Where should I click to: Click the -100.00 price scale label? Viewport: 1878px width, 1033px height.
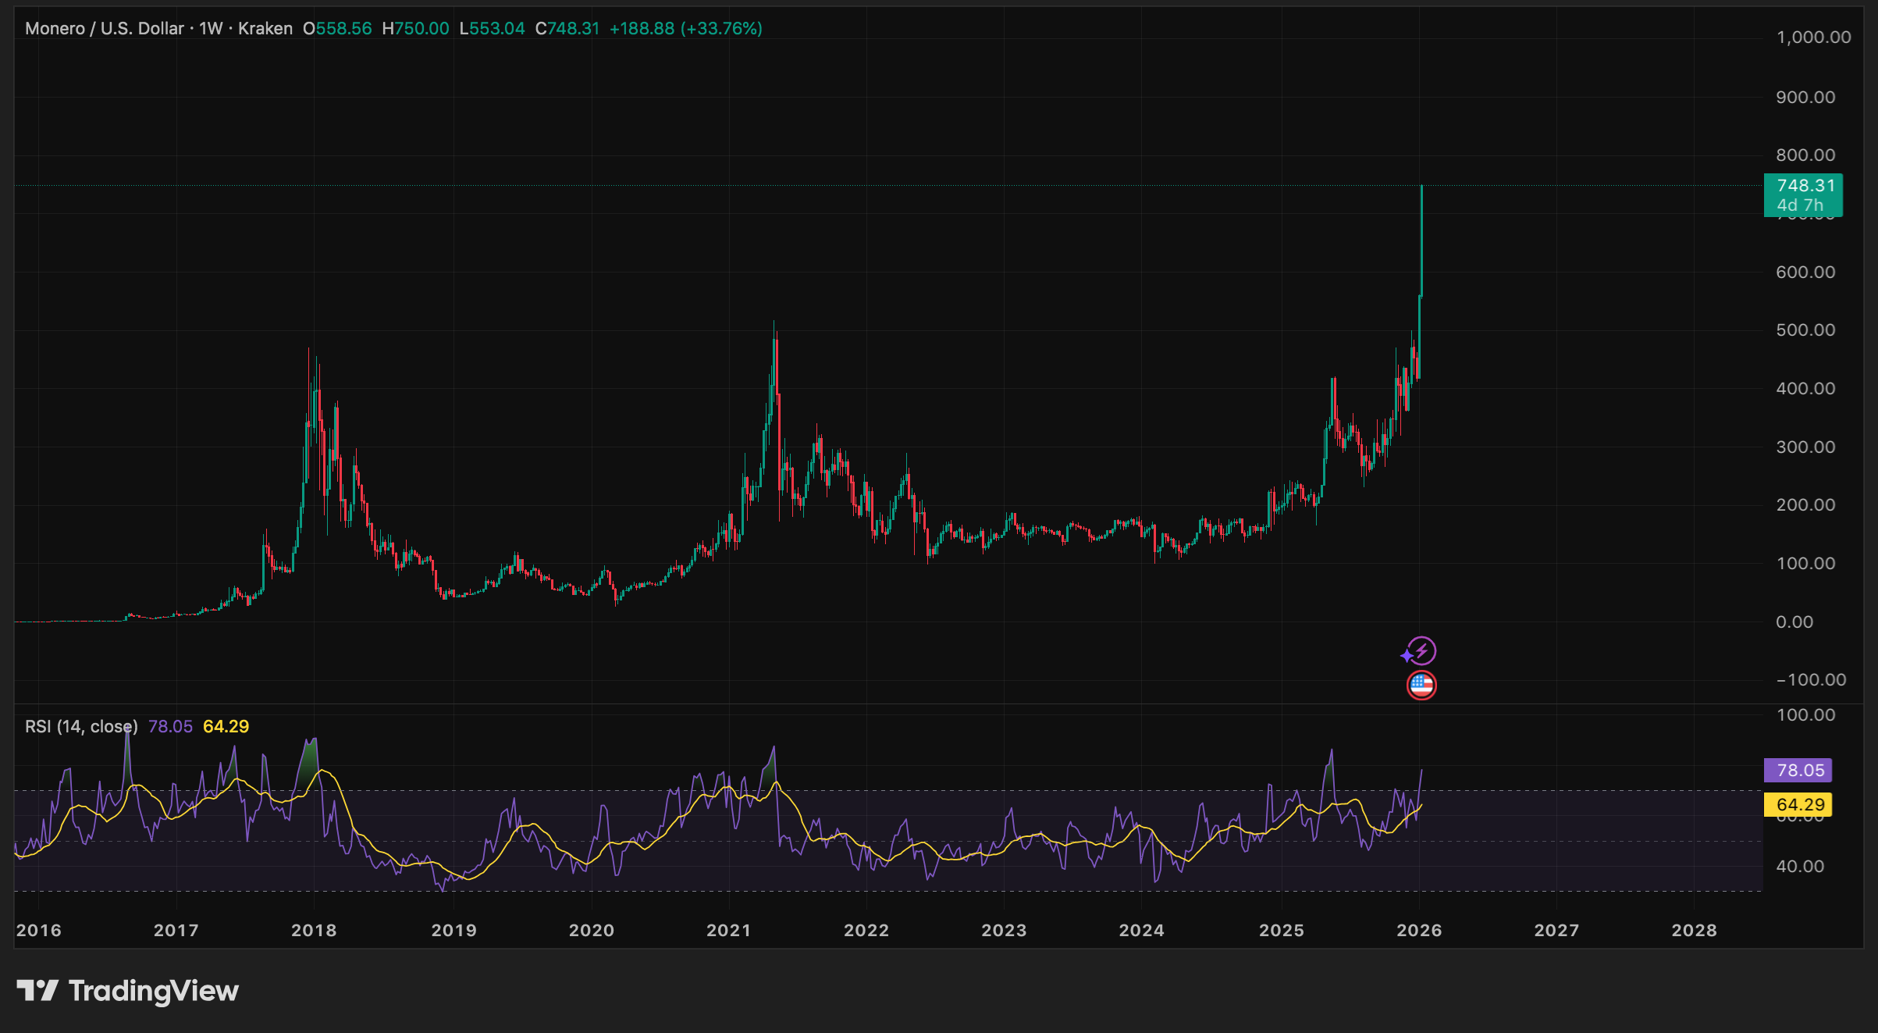[x=1811, y=680]
